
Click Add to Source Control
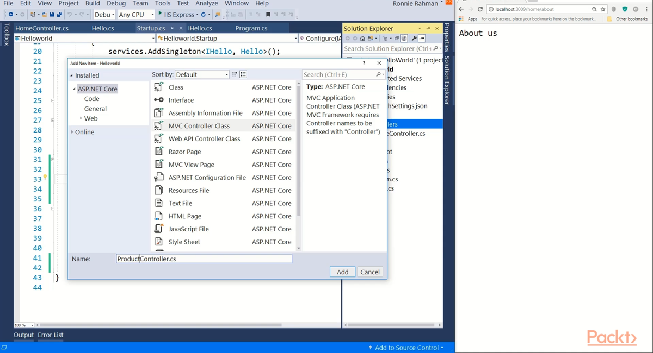point(406,348)
